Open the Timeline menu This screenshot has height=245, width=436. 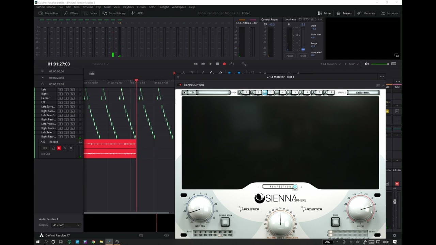pyautogui.click(x=88, y=7)
